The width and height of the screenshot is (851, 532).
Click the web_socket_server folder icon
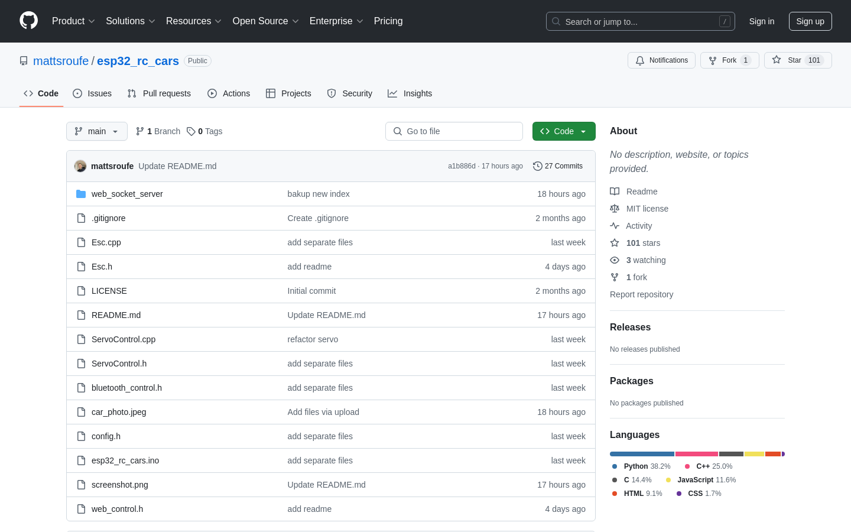(x=81, y=194)
